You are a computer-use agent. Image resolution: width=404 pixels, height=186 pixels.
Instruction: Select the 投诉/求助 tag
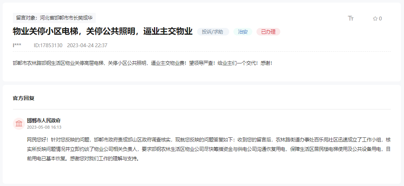click(x=213, y=32)
